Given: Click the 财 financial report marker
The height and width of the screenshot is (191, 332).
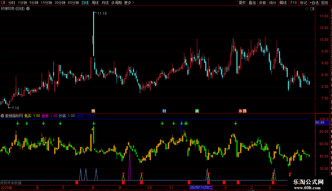Looking at the screenshot, I should [x=164, y=111].
